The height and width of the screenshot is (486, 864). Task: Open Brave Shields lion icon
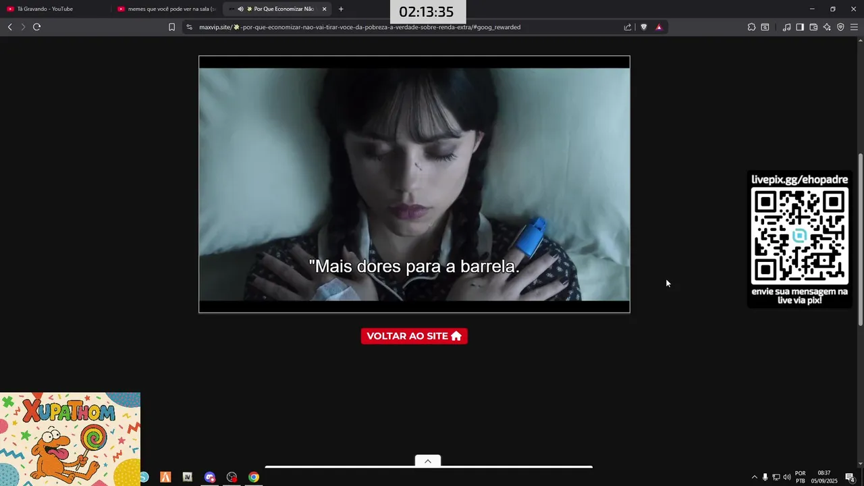(643, 27)
